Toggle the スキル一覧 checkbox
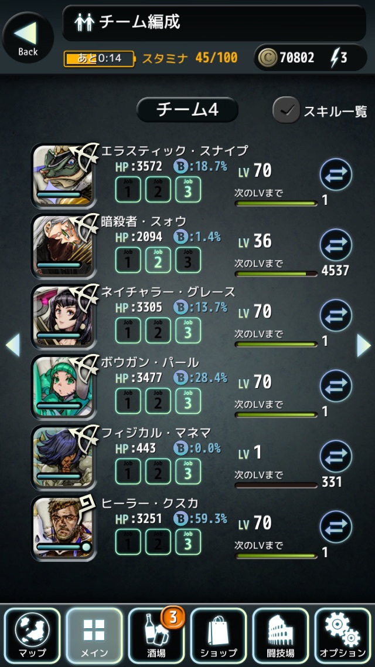The width and height of the screenshot is (375, 667). [287, 110]
